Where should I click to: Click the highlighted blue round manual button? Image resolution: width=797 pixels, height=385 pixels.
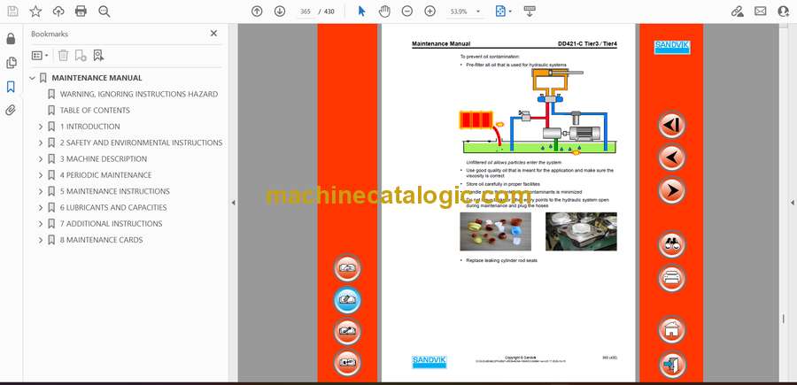(x=348, y=300)
